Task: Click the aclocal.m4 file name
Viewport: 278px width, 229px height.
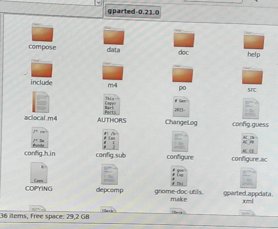Action: pyautogui.click(x=41, y=118)
